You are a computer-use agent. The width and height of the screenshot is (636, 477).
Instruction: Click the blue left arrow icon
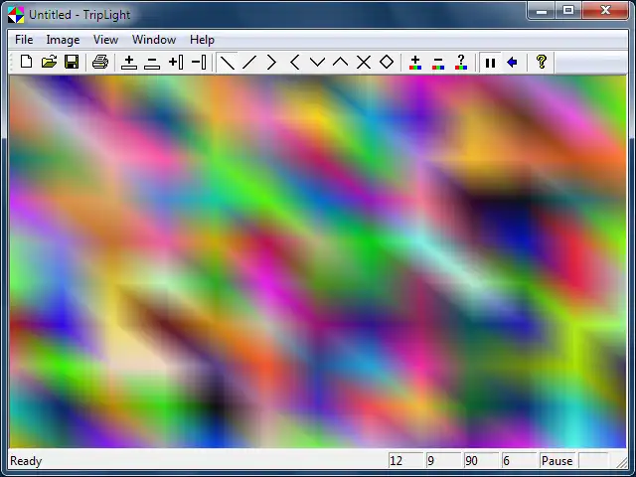[x=513, y=63]
